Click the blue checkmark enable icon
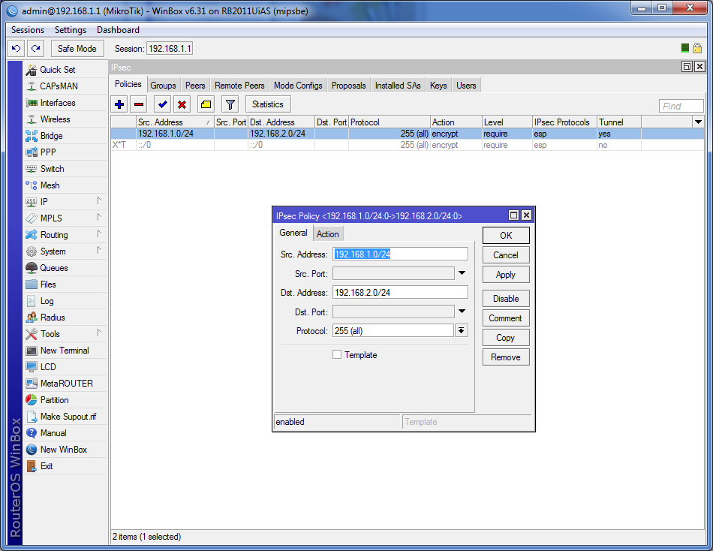The height and width of the screenshot is (551, 713). [x=162, y=104]
